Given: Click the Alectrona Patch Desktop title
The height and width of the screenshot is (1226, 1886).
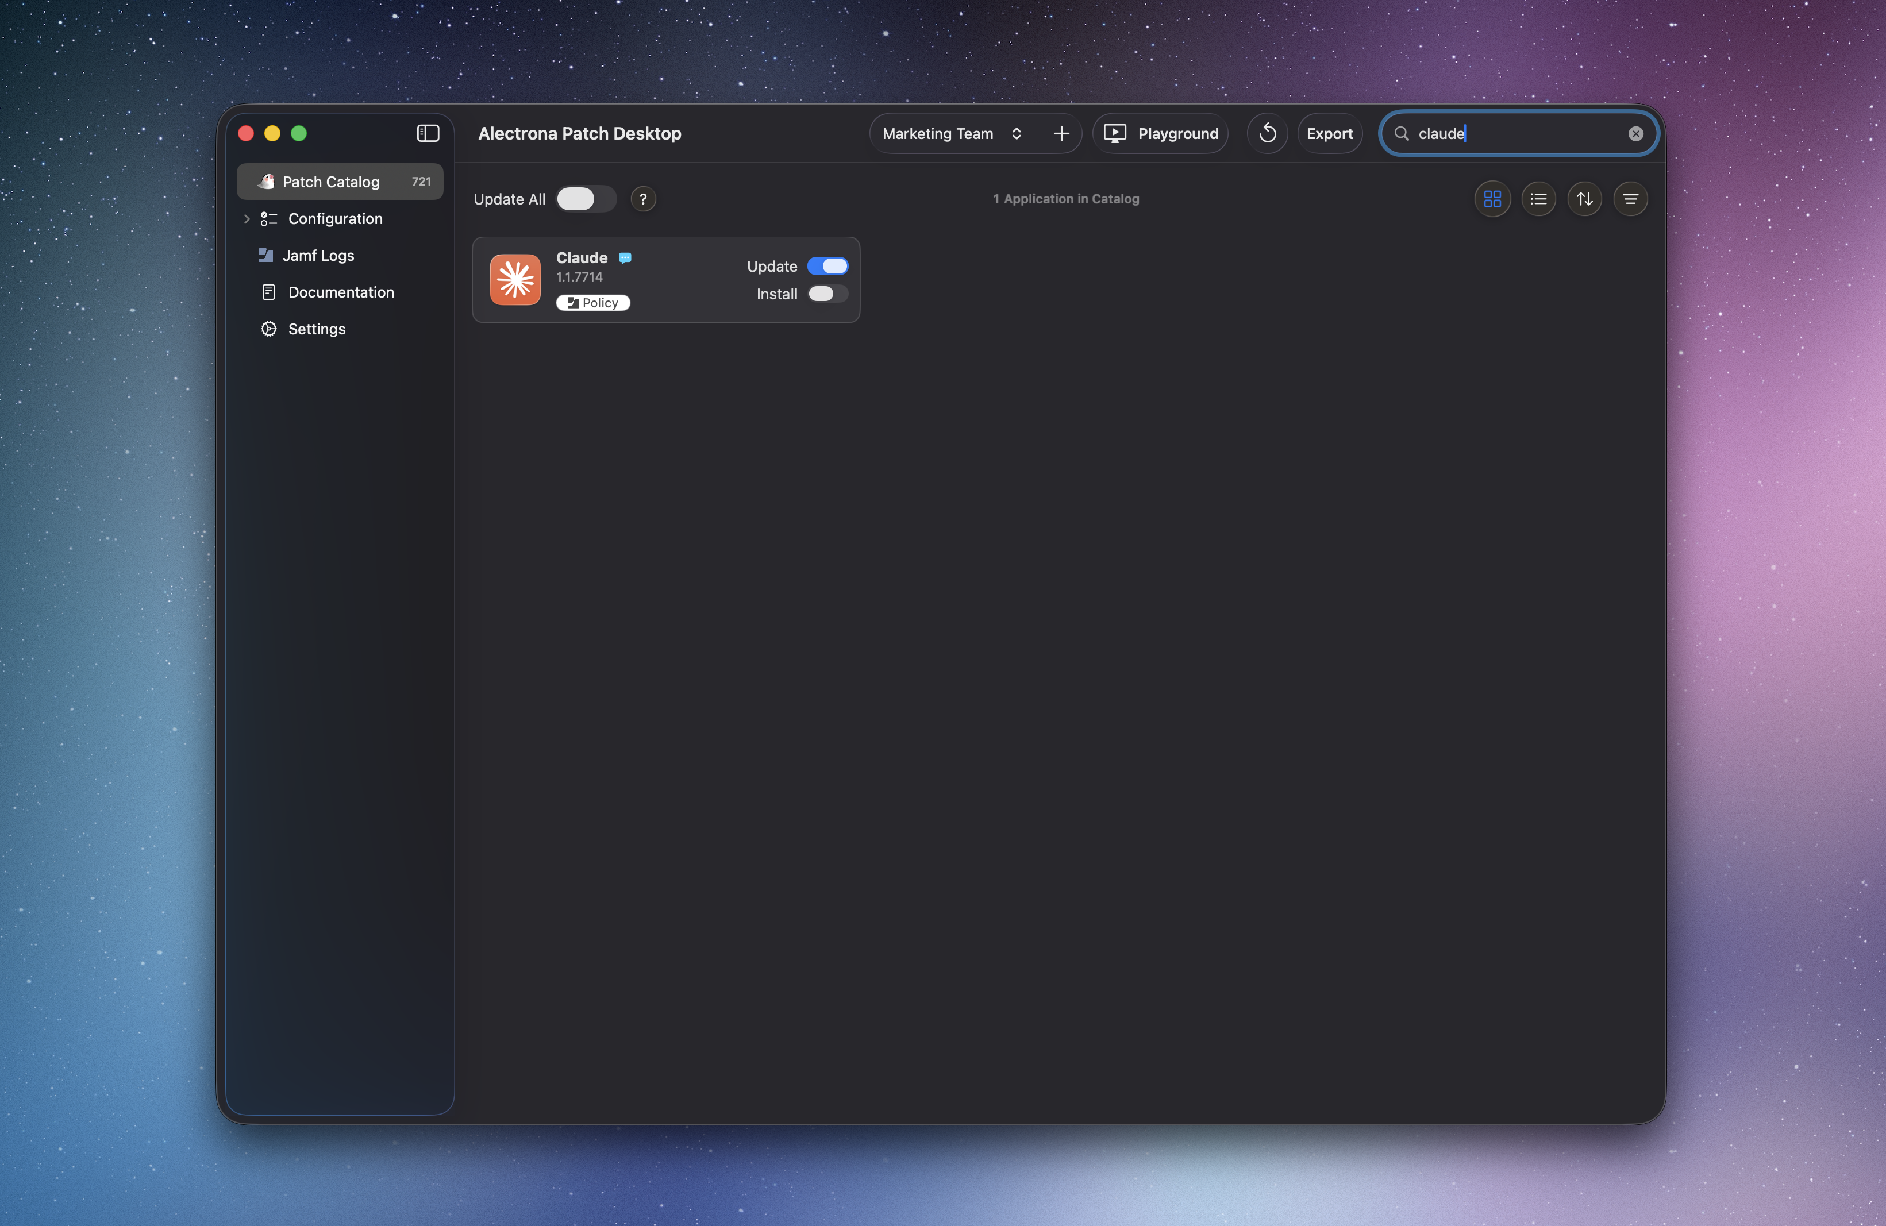Looking at the screenshot, I should click(x=579, y=133).
